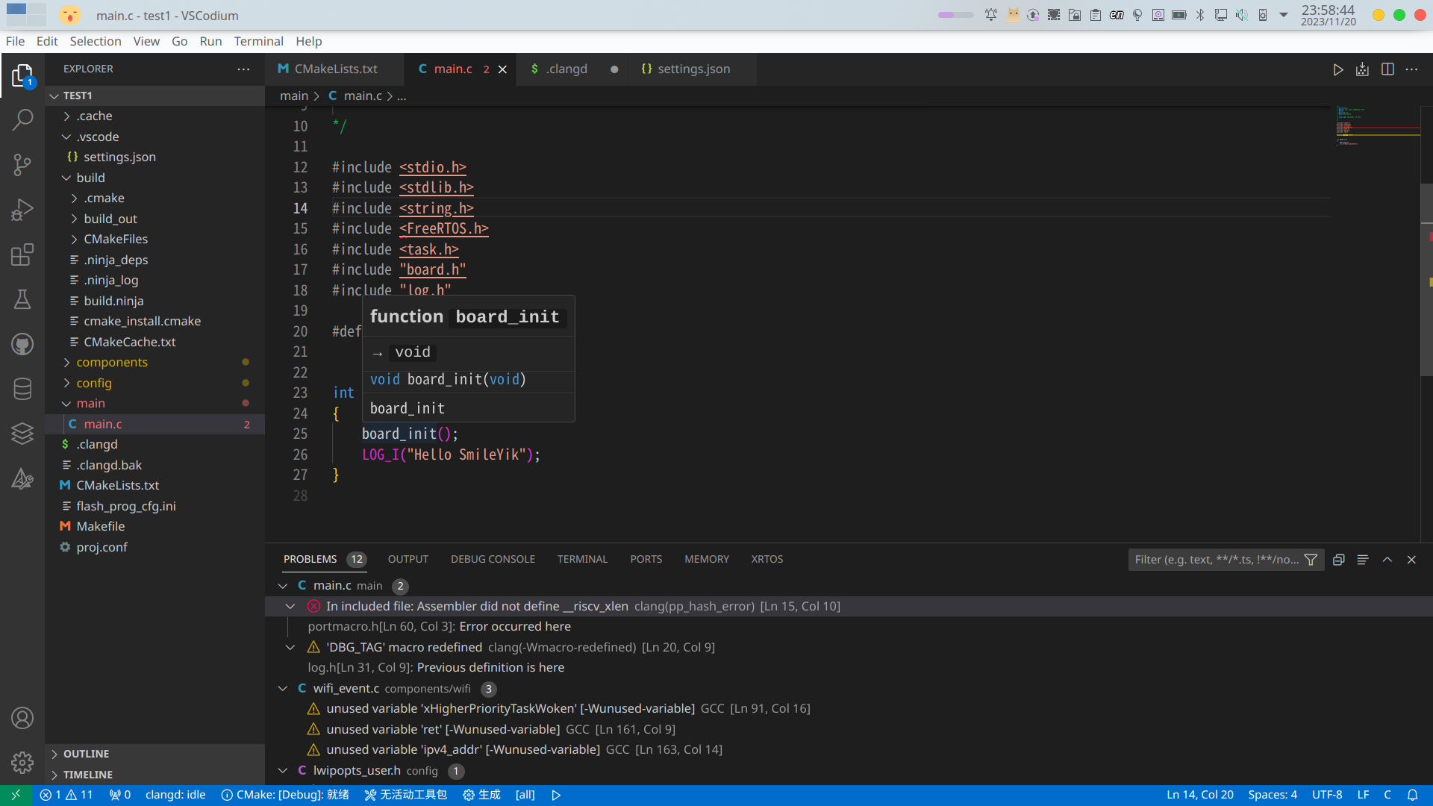Open the Extensions view
The width and height of the screenshot is (1433, 806).
point(22,254)
